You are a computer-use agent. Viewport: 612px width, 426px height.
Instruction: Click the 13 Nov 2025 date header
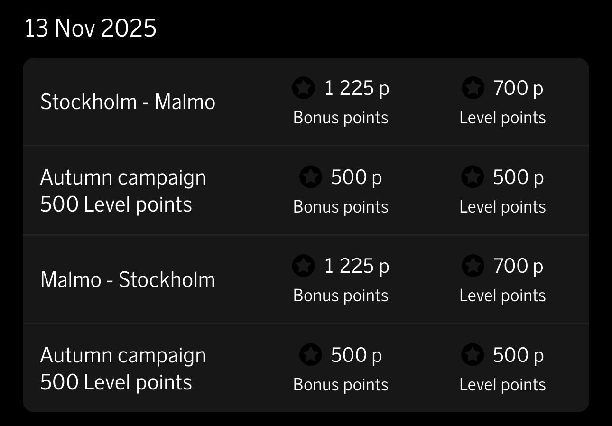(x=90, y=29)
